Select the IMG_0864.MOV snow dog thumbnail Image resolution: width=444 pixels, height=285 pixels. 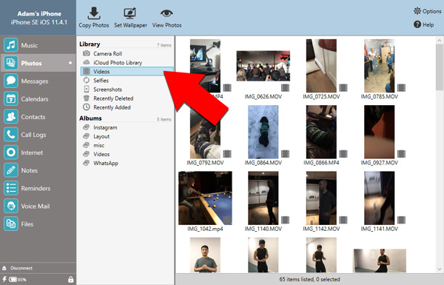pos(263,132)
